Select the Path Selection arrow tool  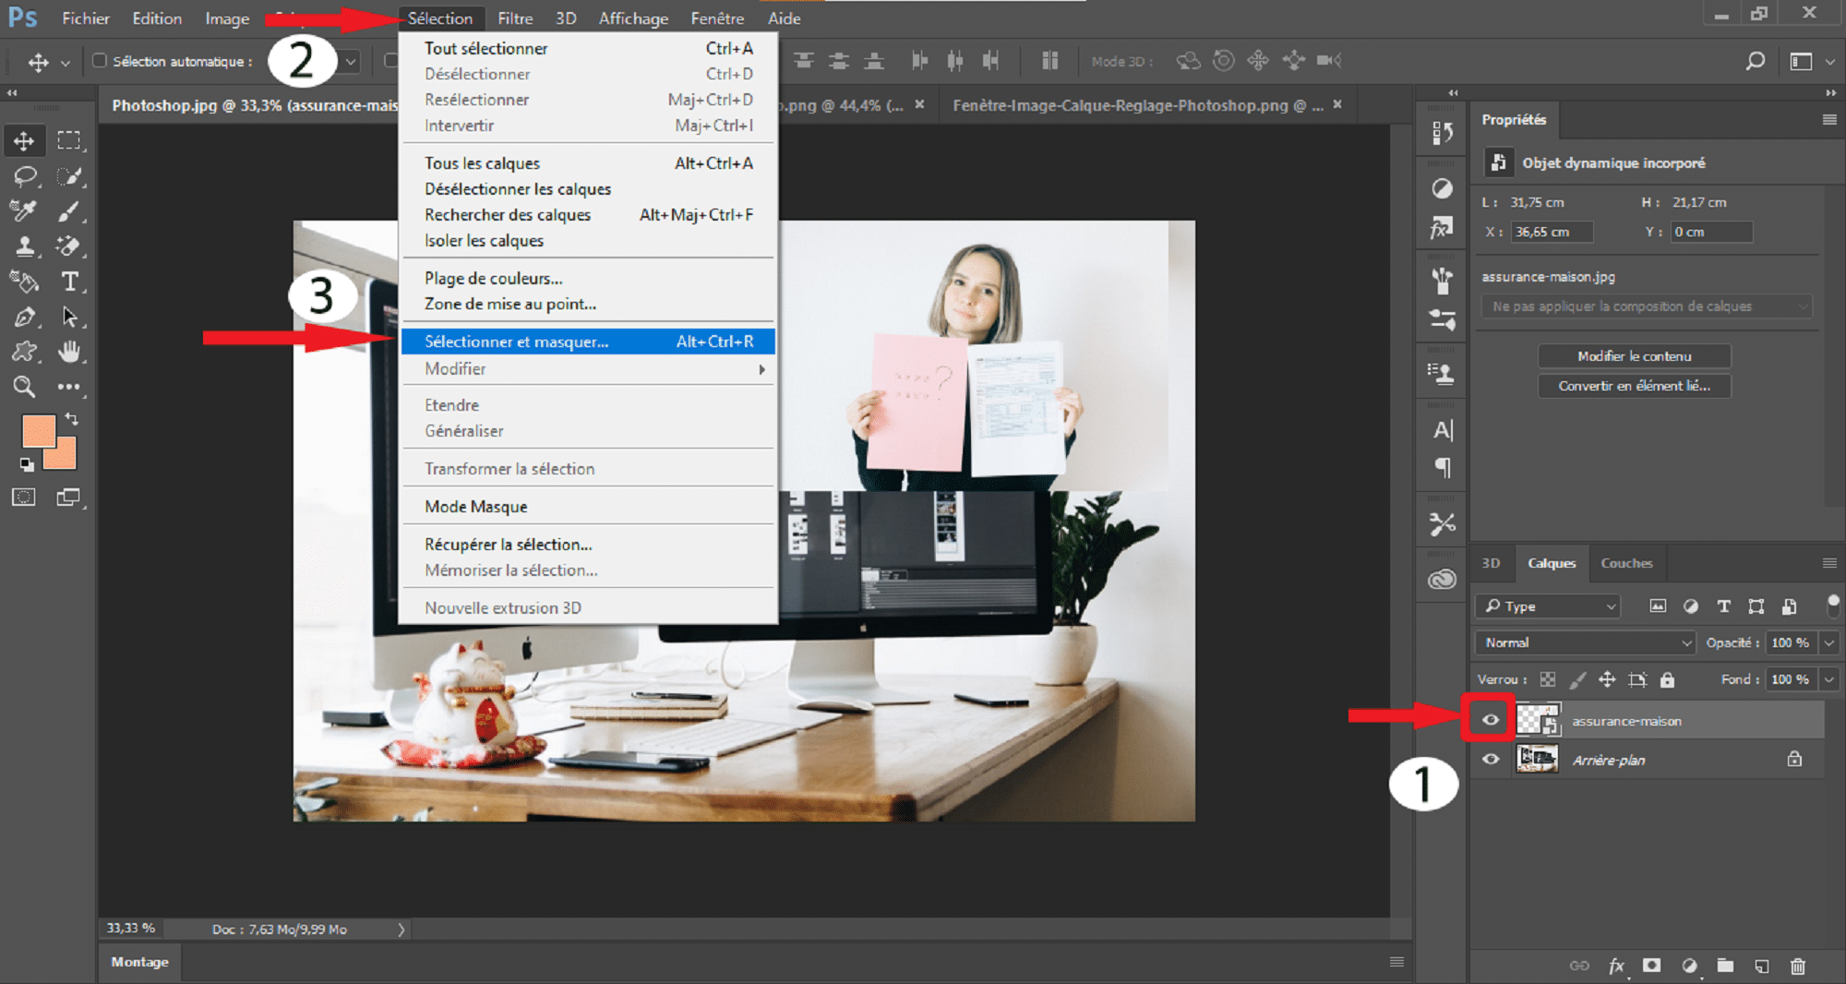pos(69,317)
